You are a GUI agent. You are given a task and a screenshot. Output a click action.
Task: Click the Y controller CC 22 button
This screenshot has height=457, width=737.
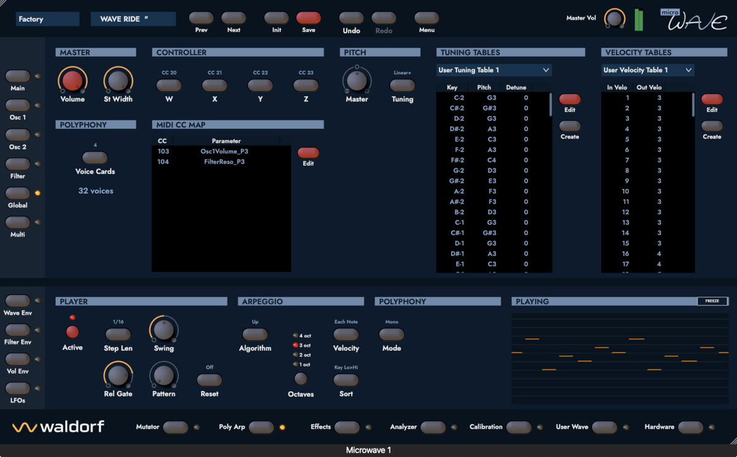click(260, 85)
